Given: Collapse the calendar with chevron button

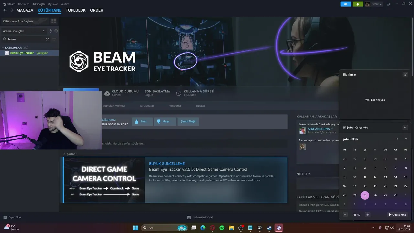Looking at the screenshot, I should pos(405,128).
